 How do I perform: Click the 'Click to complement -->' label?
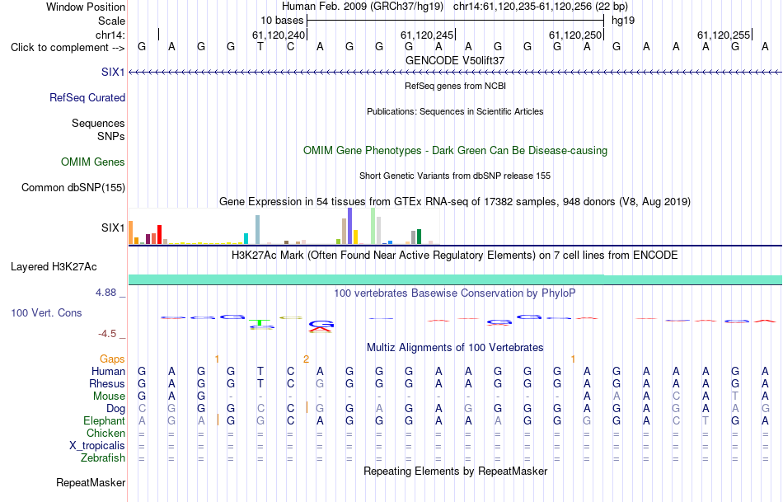click(x=68, y=48)
